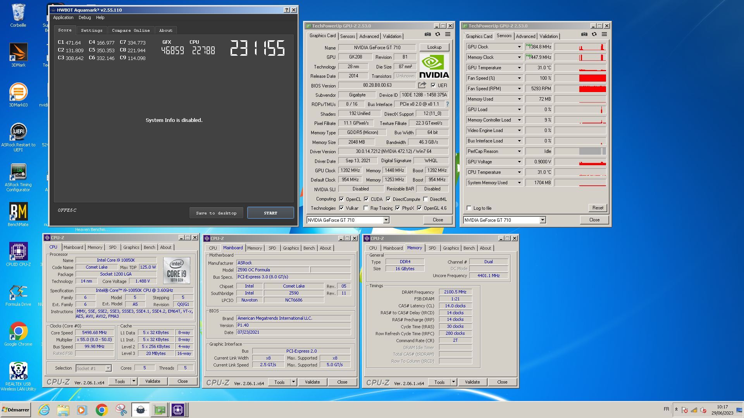Switch to SPD tab in middle CPU-Z window
Image resolution: width=744 pixels, height=418 pixels.
click(x=272, y=248)
